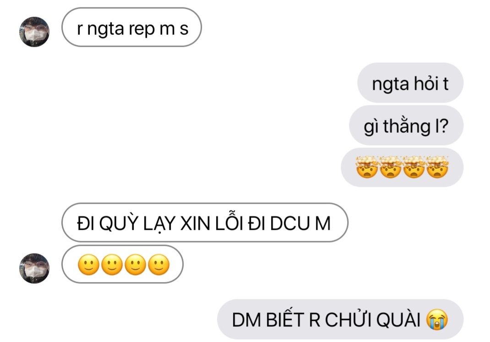Tap the third exploding head emoji
This screenshot has height=342, width=490.
coord(414,167)
